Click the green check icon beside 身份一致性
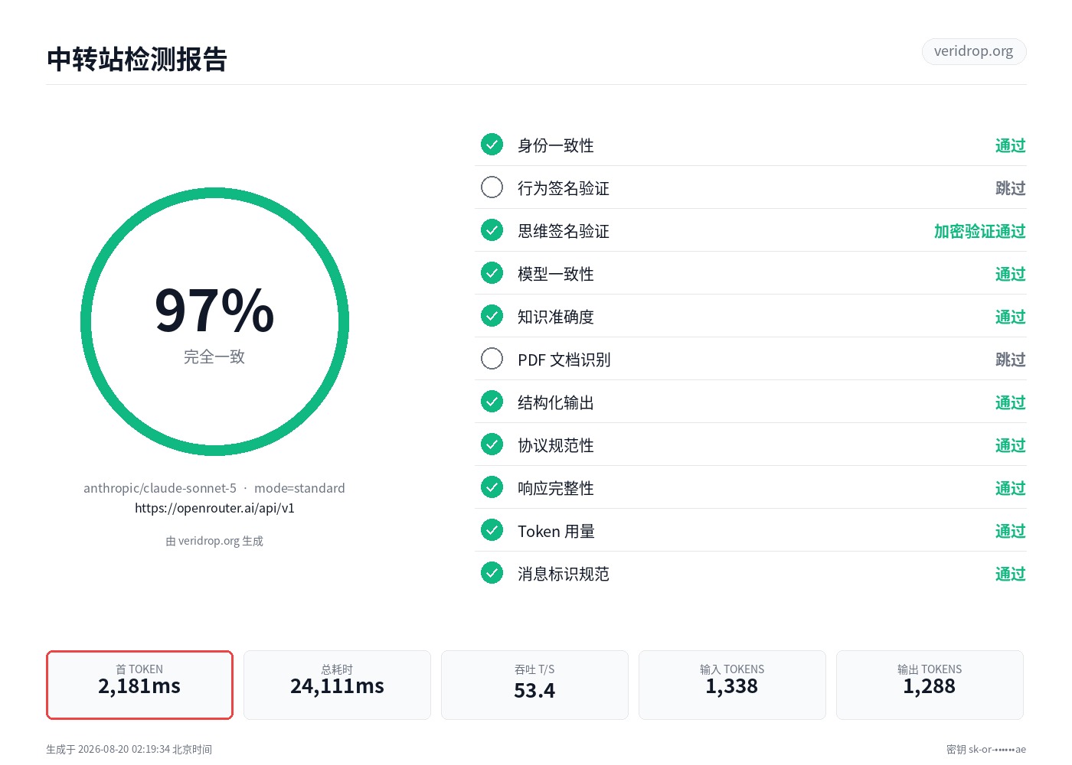 click(x=492, y=145)
